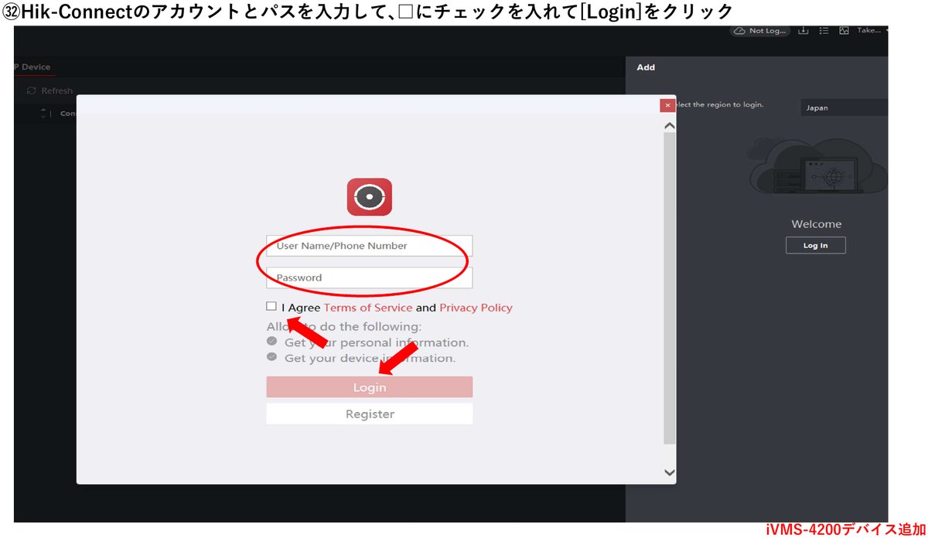This screenshot has width=928, height=538.
Task: Focus the User Name/Phone Number field
Action: point(370,246)
